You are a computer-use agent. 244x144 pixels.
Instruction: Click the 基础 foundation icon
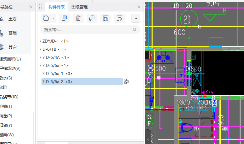point(1,33)
